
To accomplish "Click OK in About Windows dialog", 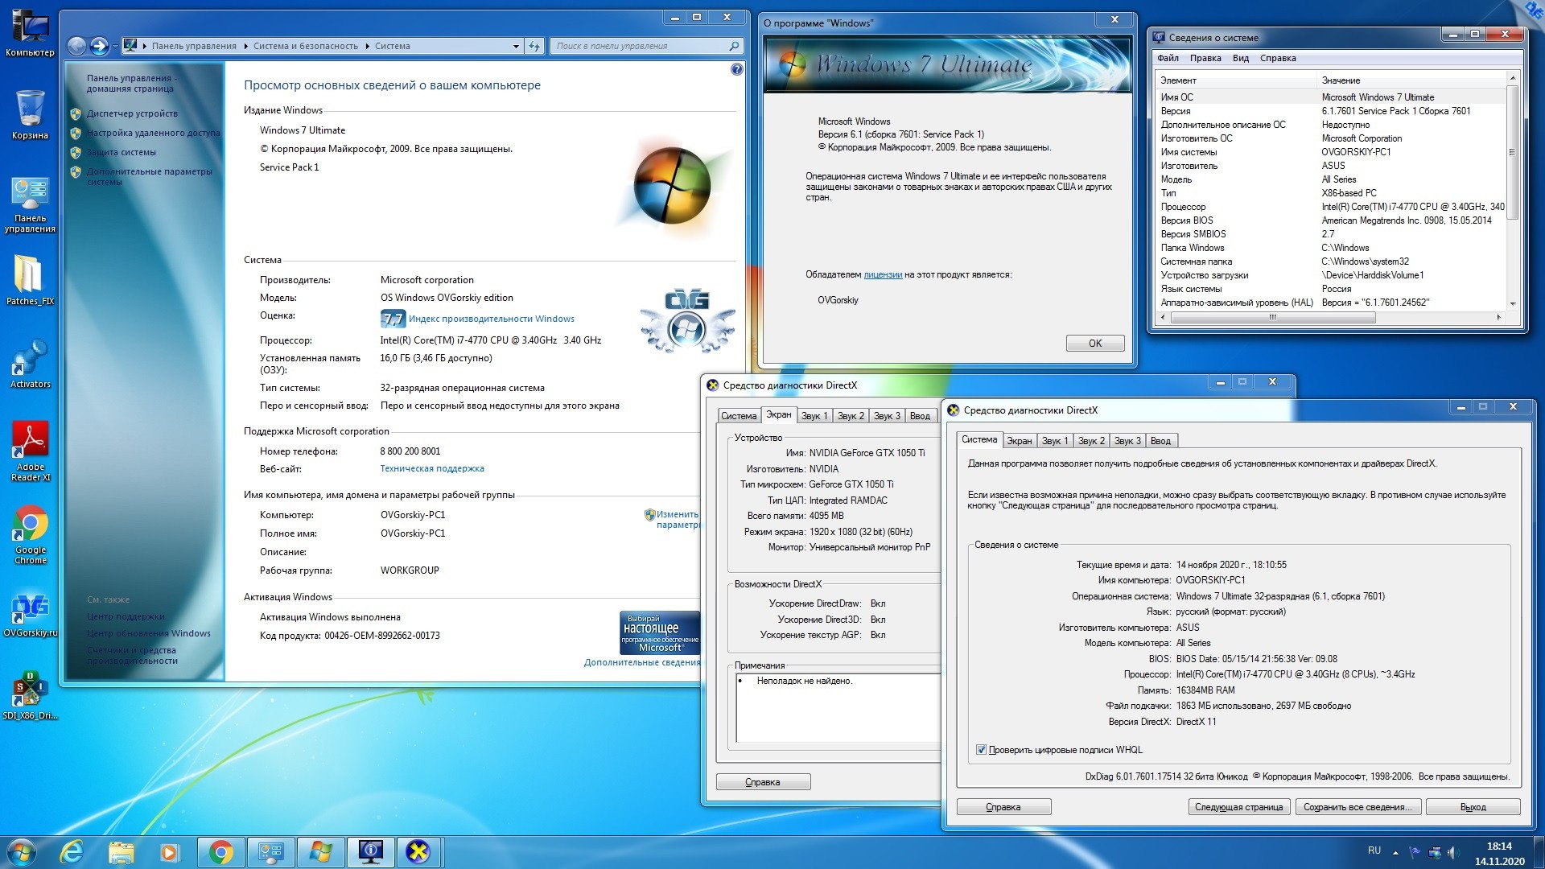I will pos(1095,343).
